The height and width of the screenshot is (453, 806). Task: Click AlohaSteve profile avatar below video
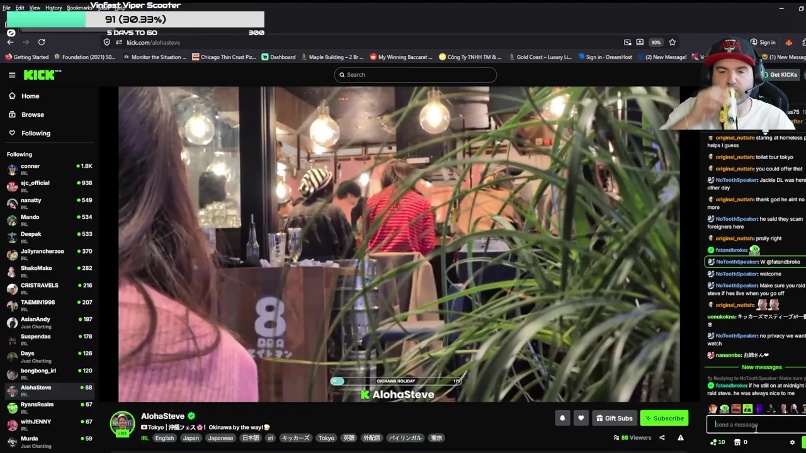pyautogui.click(x=122, y=424)
